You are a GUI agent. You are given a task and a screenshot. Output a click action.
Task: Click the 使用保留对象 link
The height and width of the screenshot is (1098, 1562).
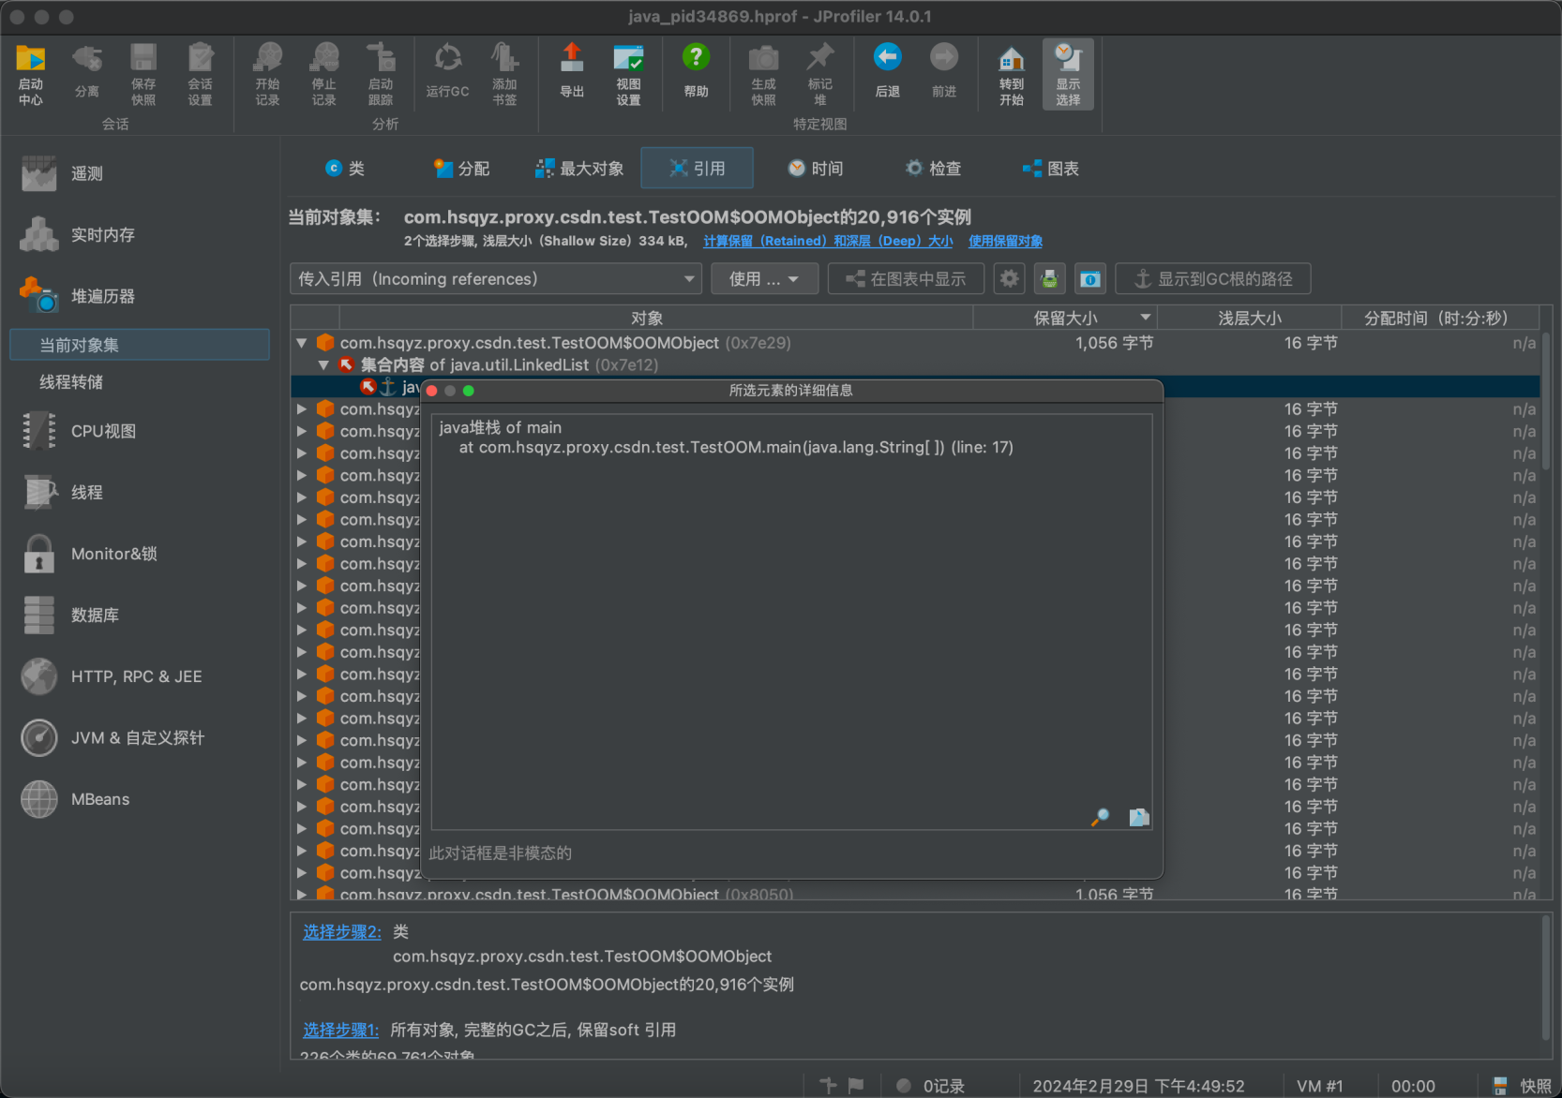click(1005, 241)
